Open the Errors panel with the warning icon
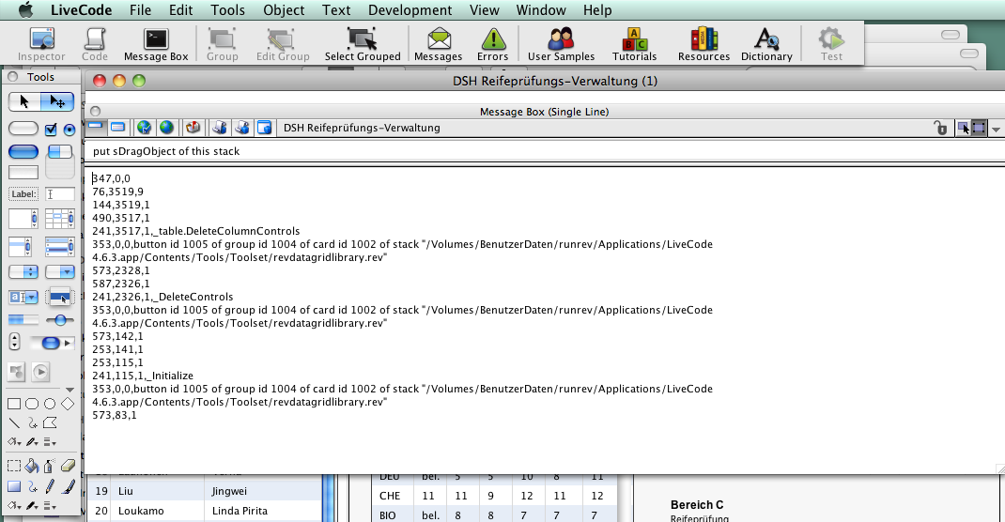This screenshot has height=522, width=1005. tap(492, 43)
